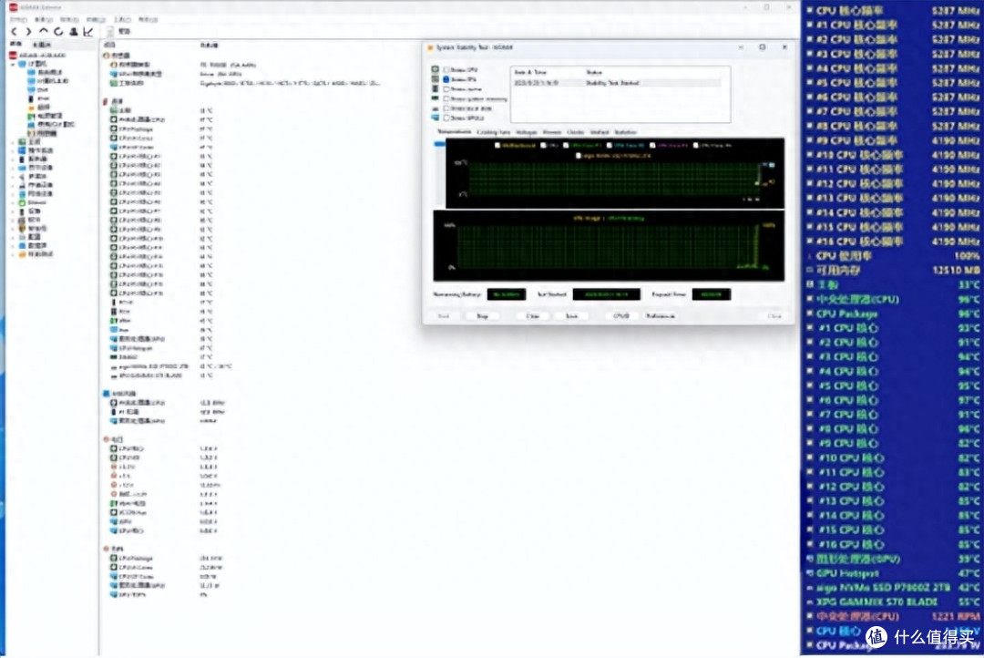Image resolution: width=984 pixels, height=658 pixels.
Task: Click the Refresh icon in AIDA64 toolbar
Action: coord(58,31)
